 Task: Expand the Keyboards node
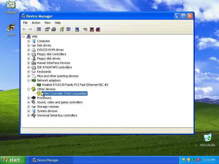[29, 72]
